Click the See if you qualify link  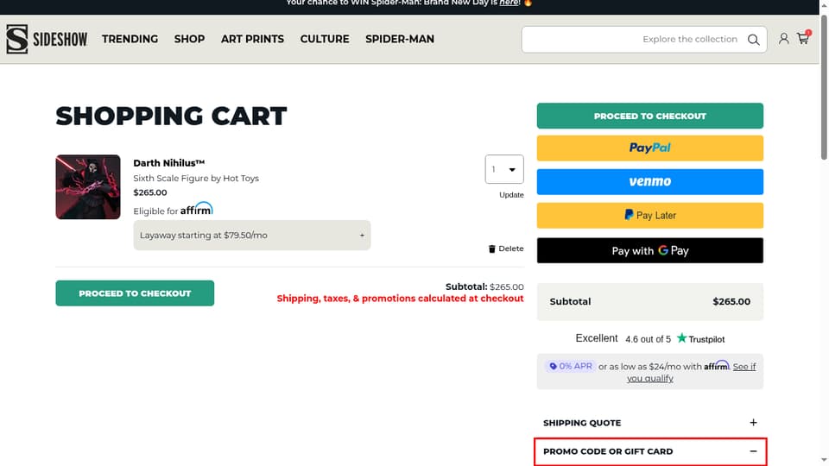pos(691,373)
